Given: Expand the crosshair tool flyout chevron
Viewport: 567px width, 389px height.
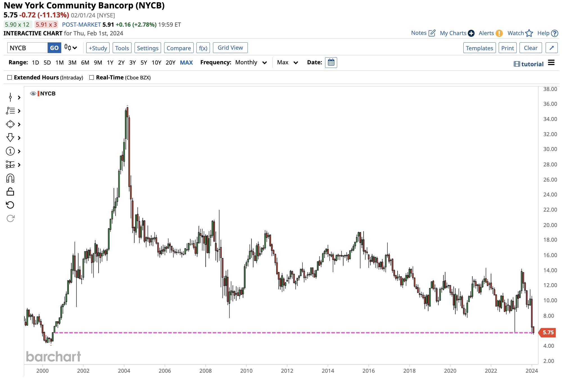Looking at the screenshot, I should click(19, 97).
